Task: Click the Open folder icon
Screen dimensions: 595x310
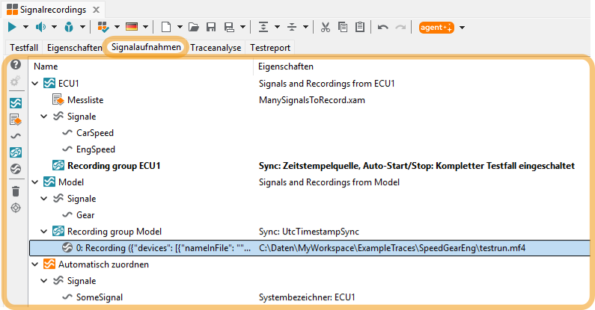Action: (194, 27)
